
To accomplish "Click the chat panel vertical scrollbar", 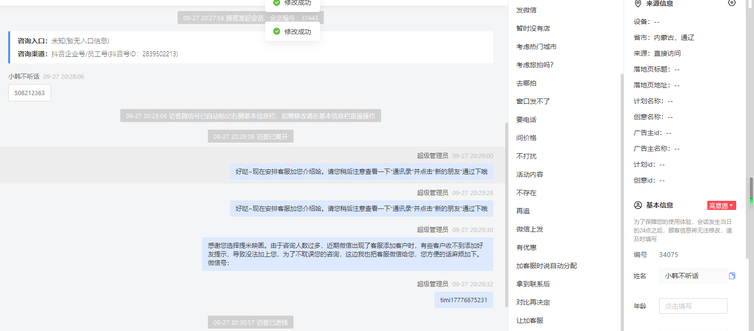I will (x=506, y=215).
